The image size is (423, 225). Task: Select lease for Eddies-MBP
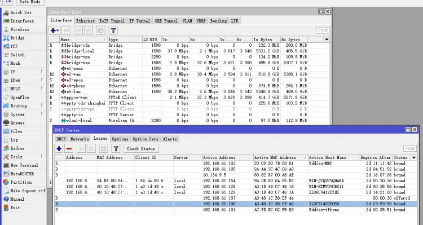[x=236, y=163]
